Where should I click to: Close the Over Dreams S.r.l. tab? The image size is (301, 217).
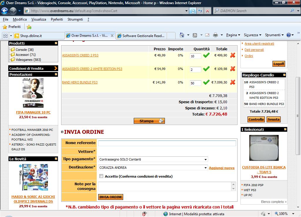pos(112,36)
